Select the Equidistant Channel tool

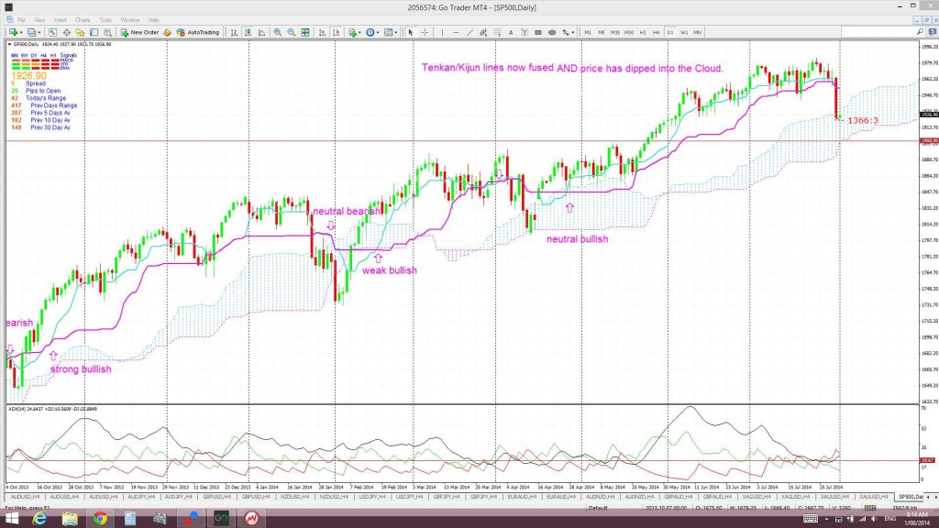[483, 32]
